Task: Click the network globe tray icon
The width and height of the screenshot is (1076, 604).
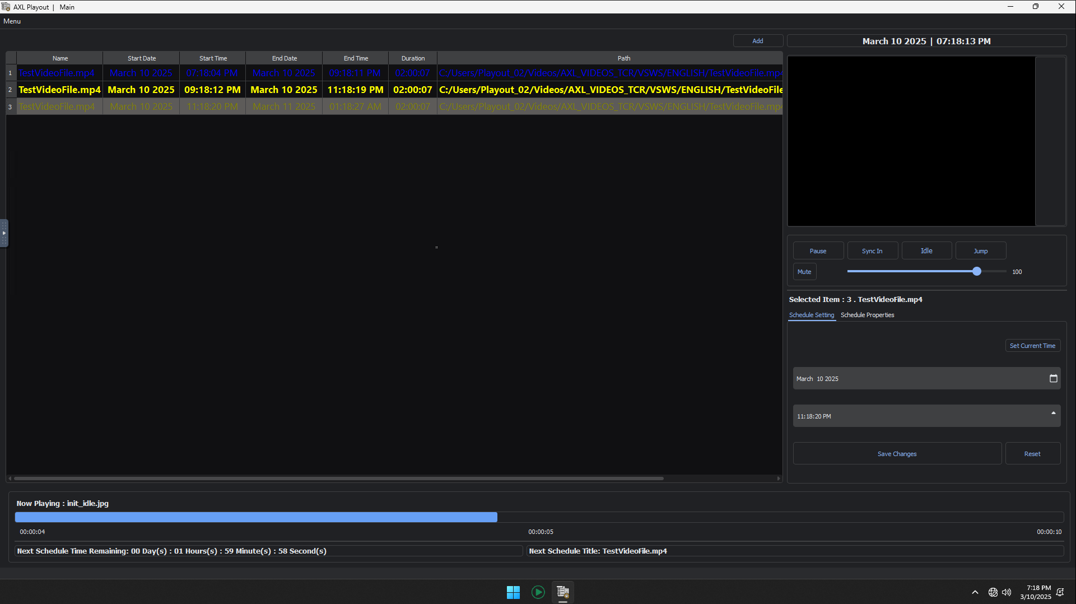Action: (993, 592)
